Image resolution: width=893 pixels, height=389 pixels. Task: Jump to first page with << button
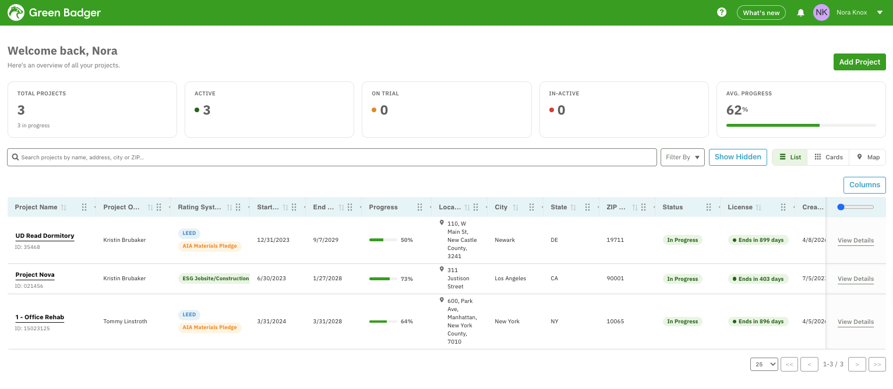789,364
